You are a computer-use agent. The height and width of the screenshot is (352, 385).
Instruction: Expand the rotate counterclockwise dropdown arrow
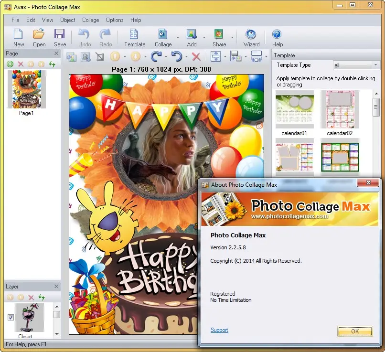(187, 57)
